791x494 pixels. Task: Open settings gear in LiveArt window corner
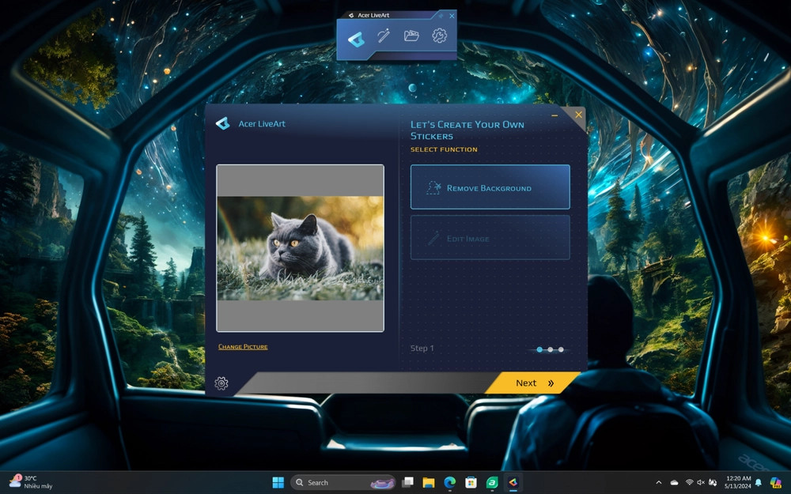221,383
